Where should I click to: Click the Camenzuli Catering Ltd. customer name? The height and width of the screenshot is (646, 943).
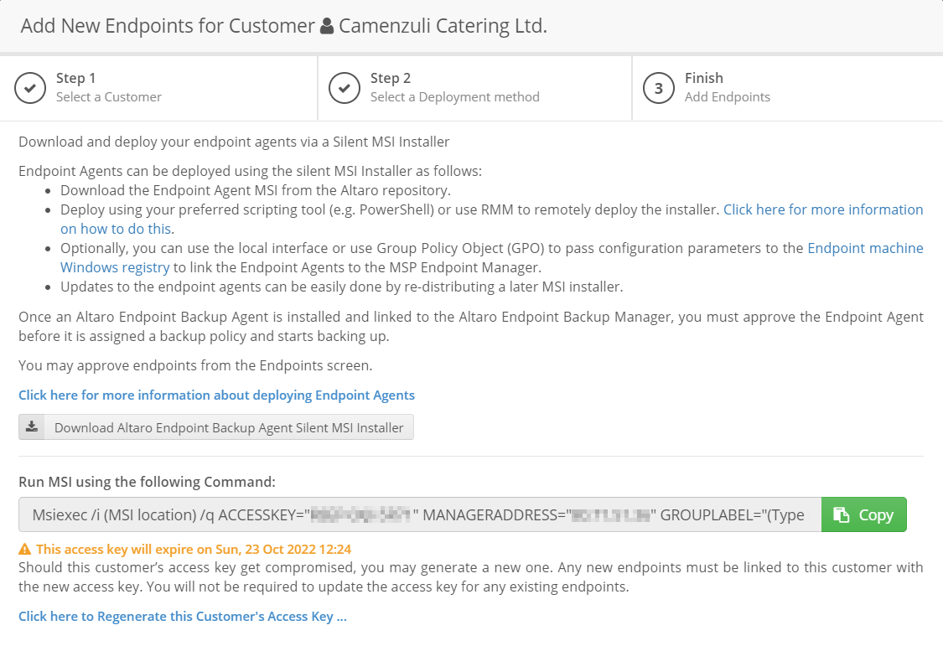(443, 26)
